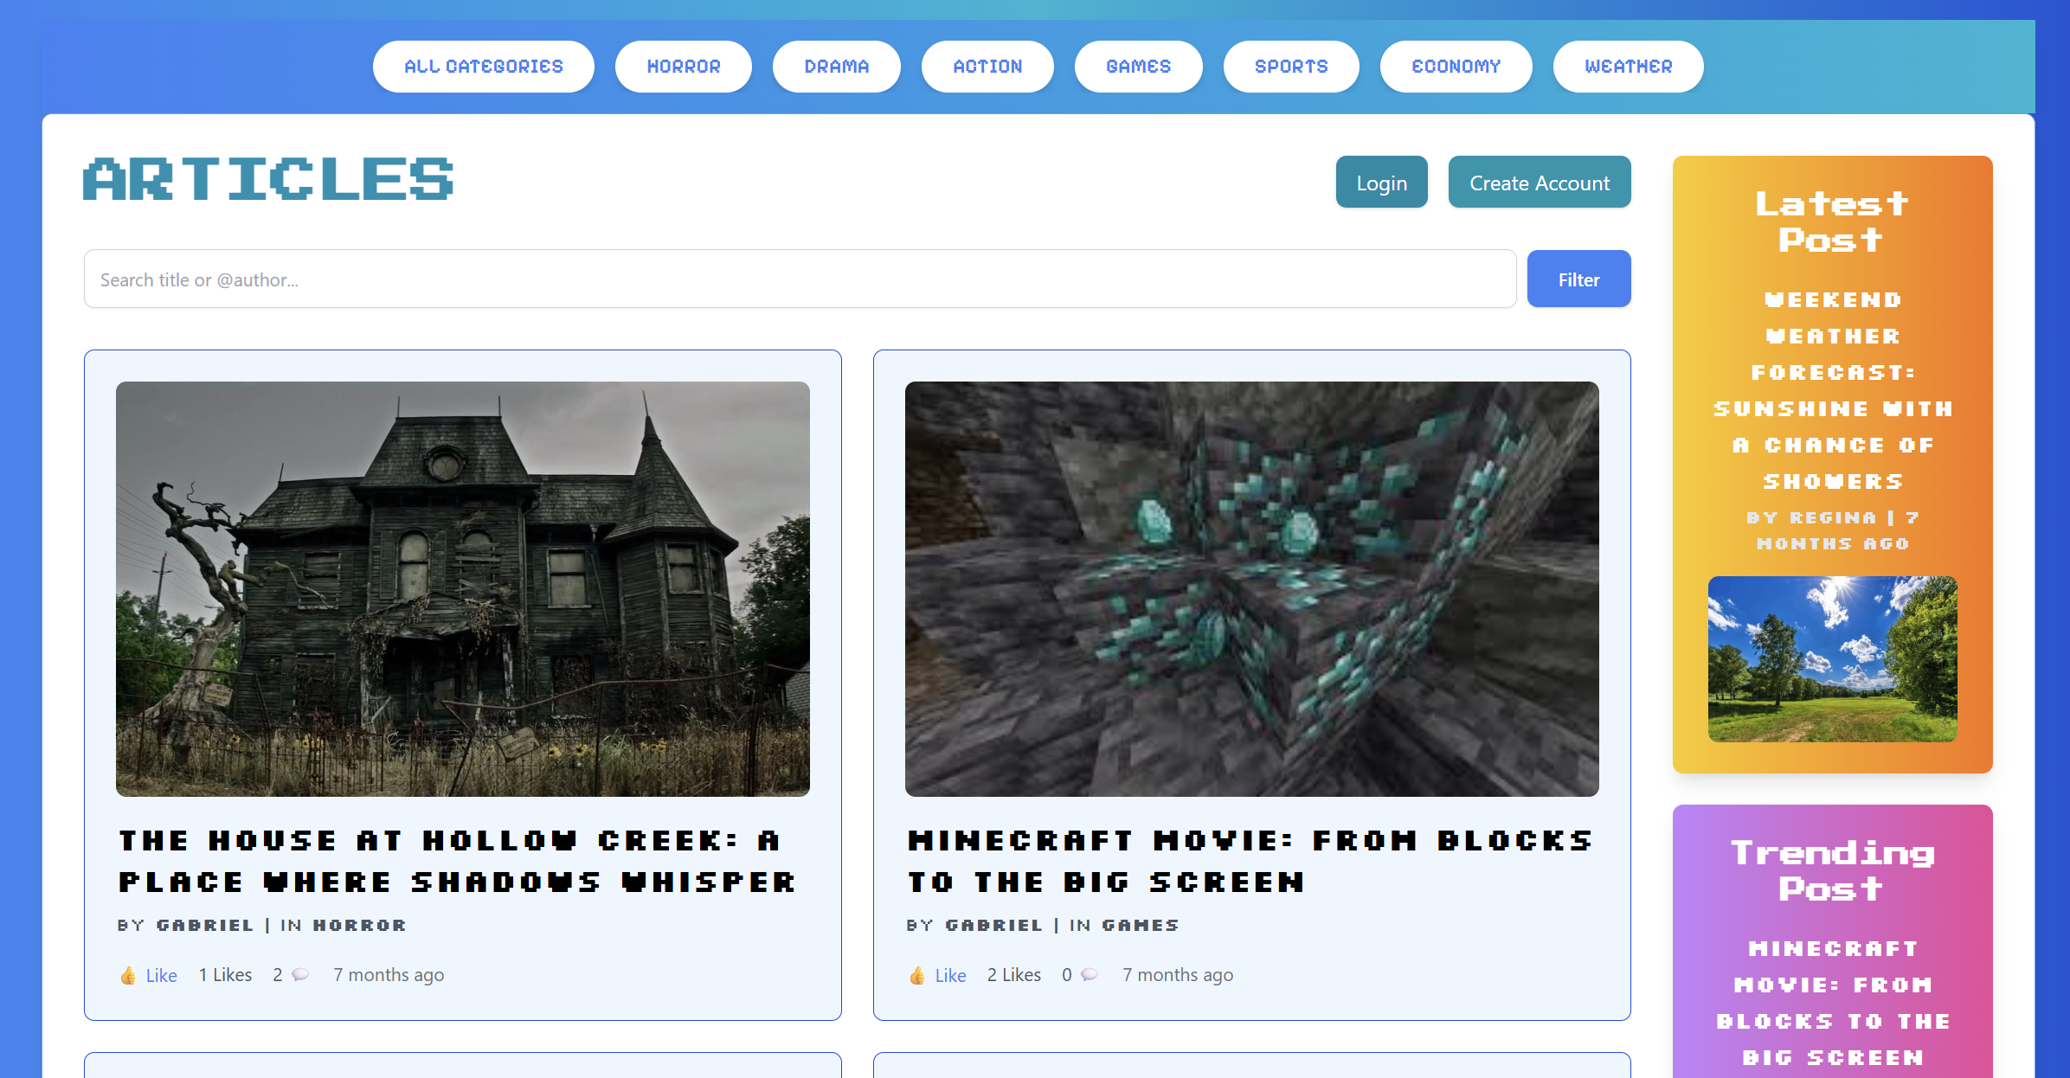The image size is (2070, 1078).
Task: Click the Login button
Action: click(1381, 182)
